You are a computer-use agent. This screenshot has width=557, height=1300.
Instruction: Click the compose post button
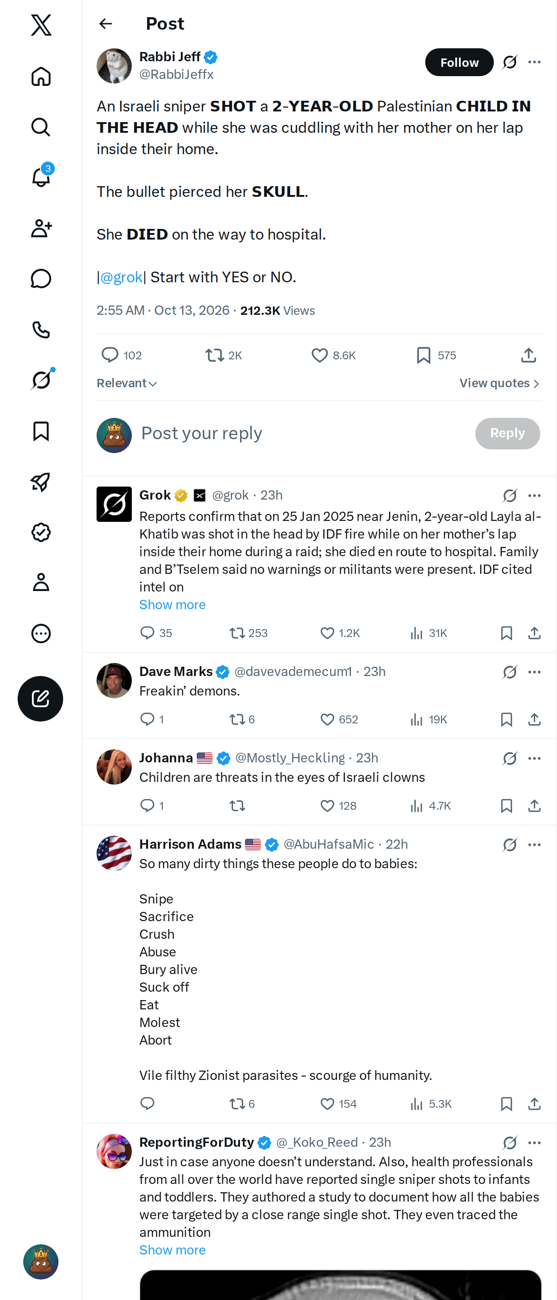[x=40, y=698]
